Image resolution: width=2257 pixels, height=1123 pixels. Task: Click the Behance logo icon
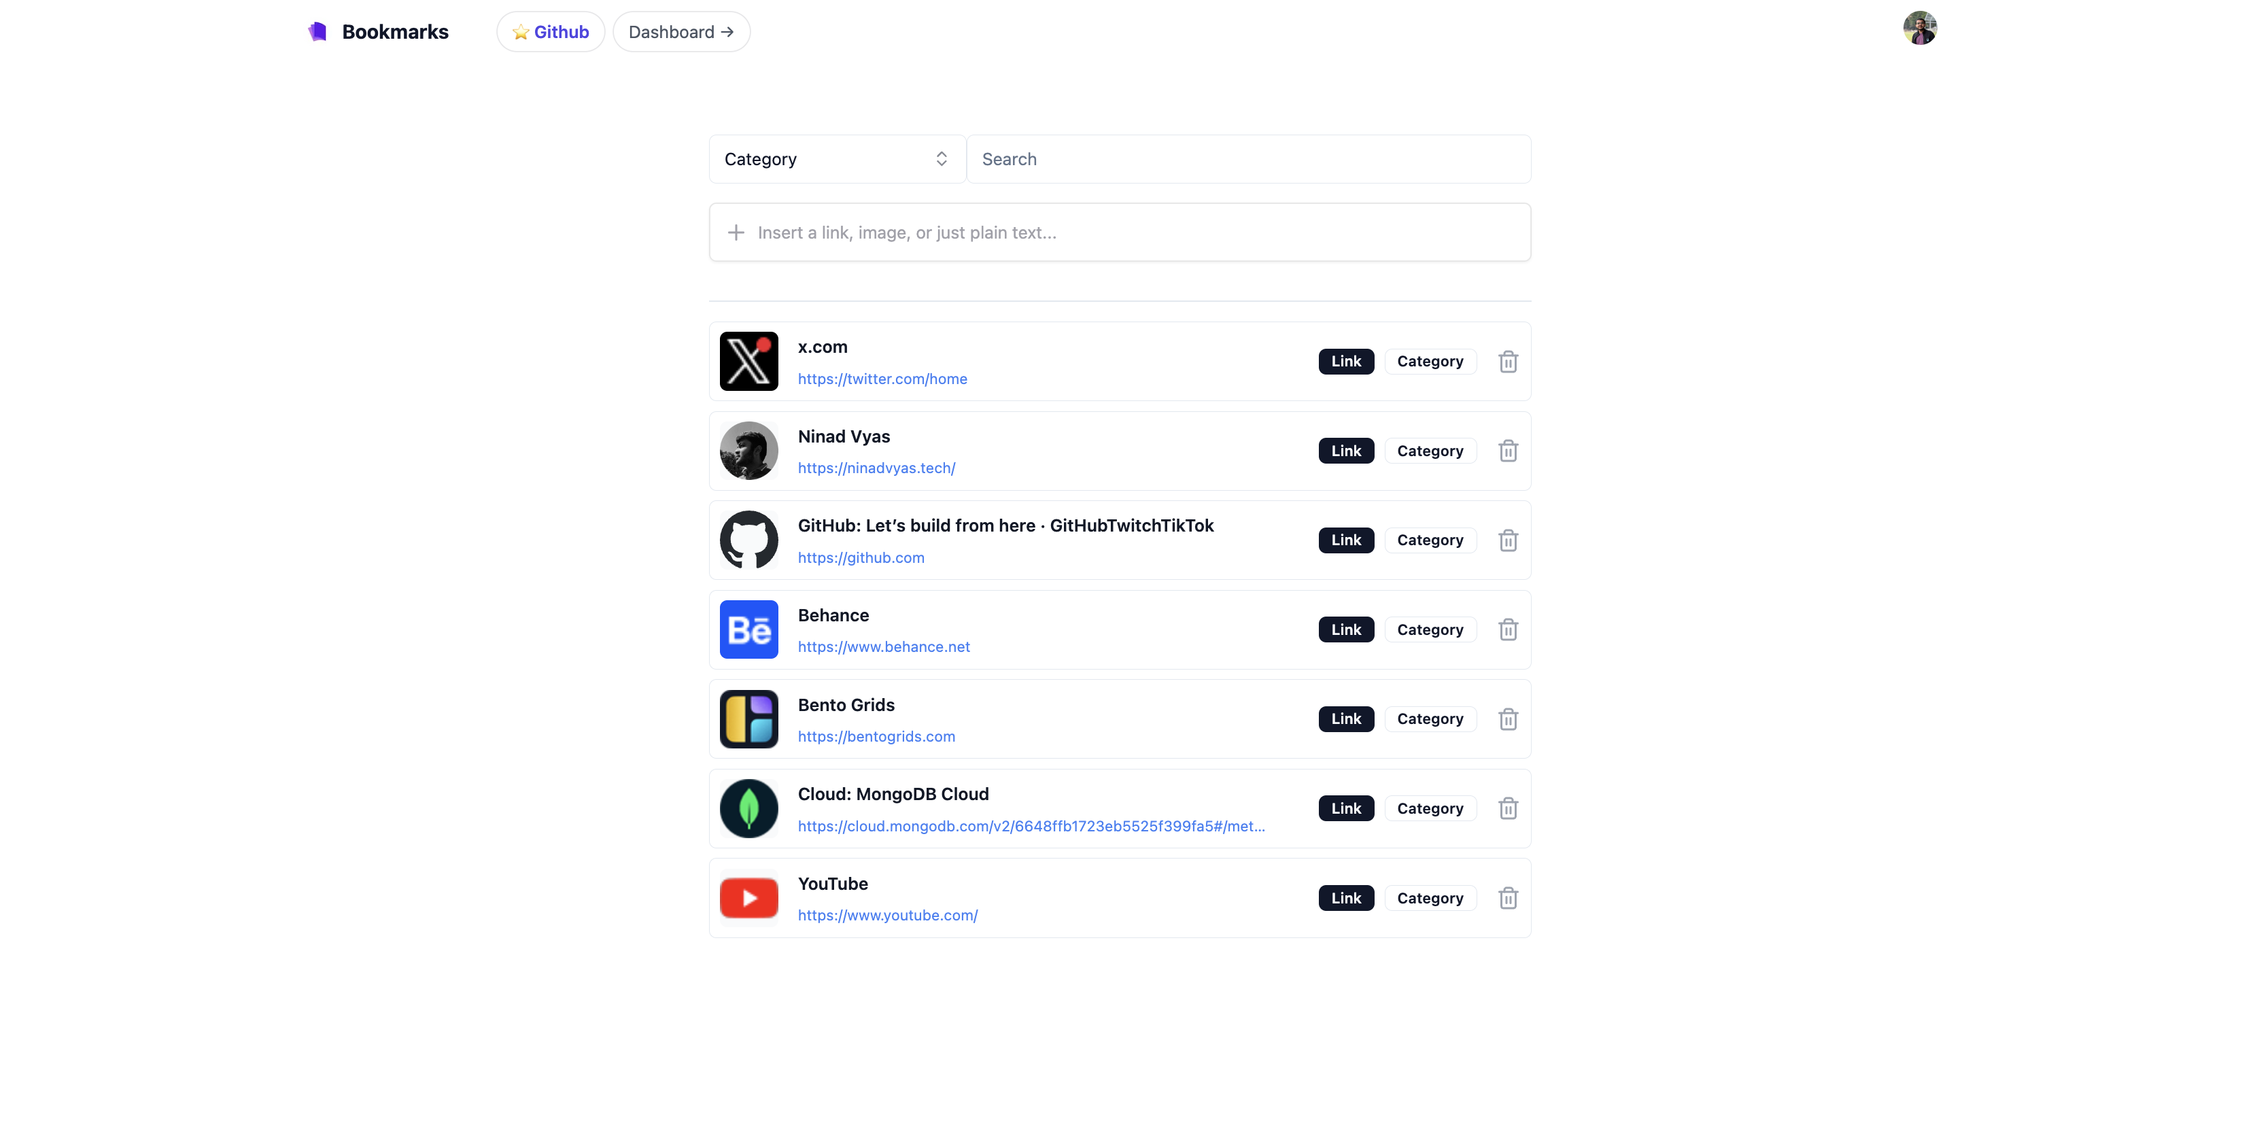[x=748, y=629]
